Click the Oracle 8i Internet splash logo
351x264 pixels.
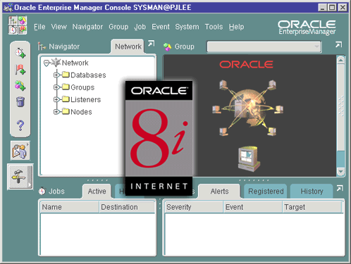[x=159, y=138]
